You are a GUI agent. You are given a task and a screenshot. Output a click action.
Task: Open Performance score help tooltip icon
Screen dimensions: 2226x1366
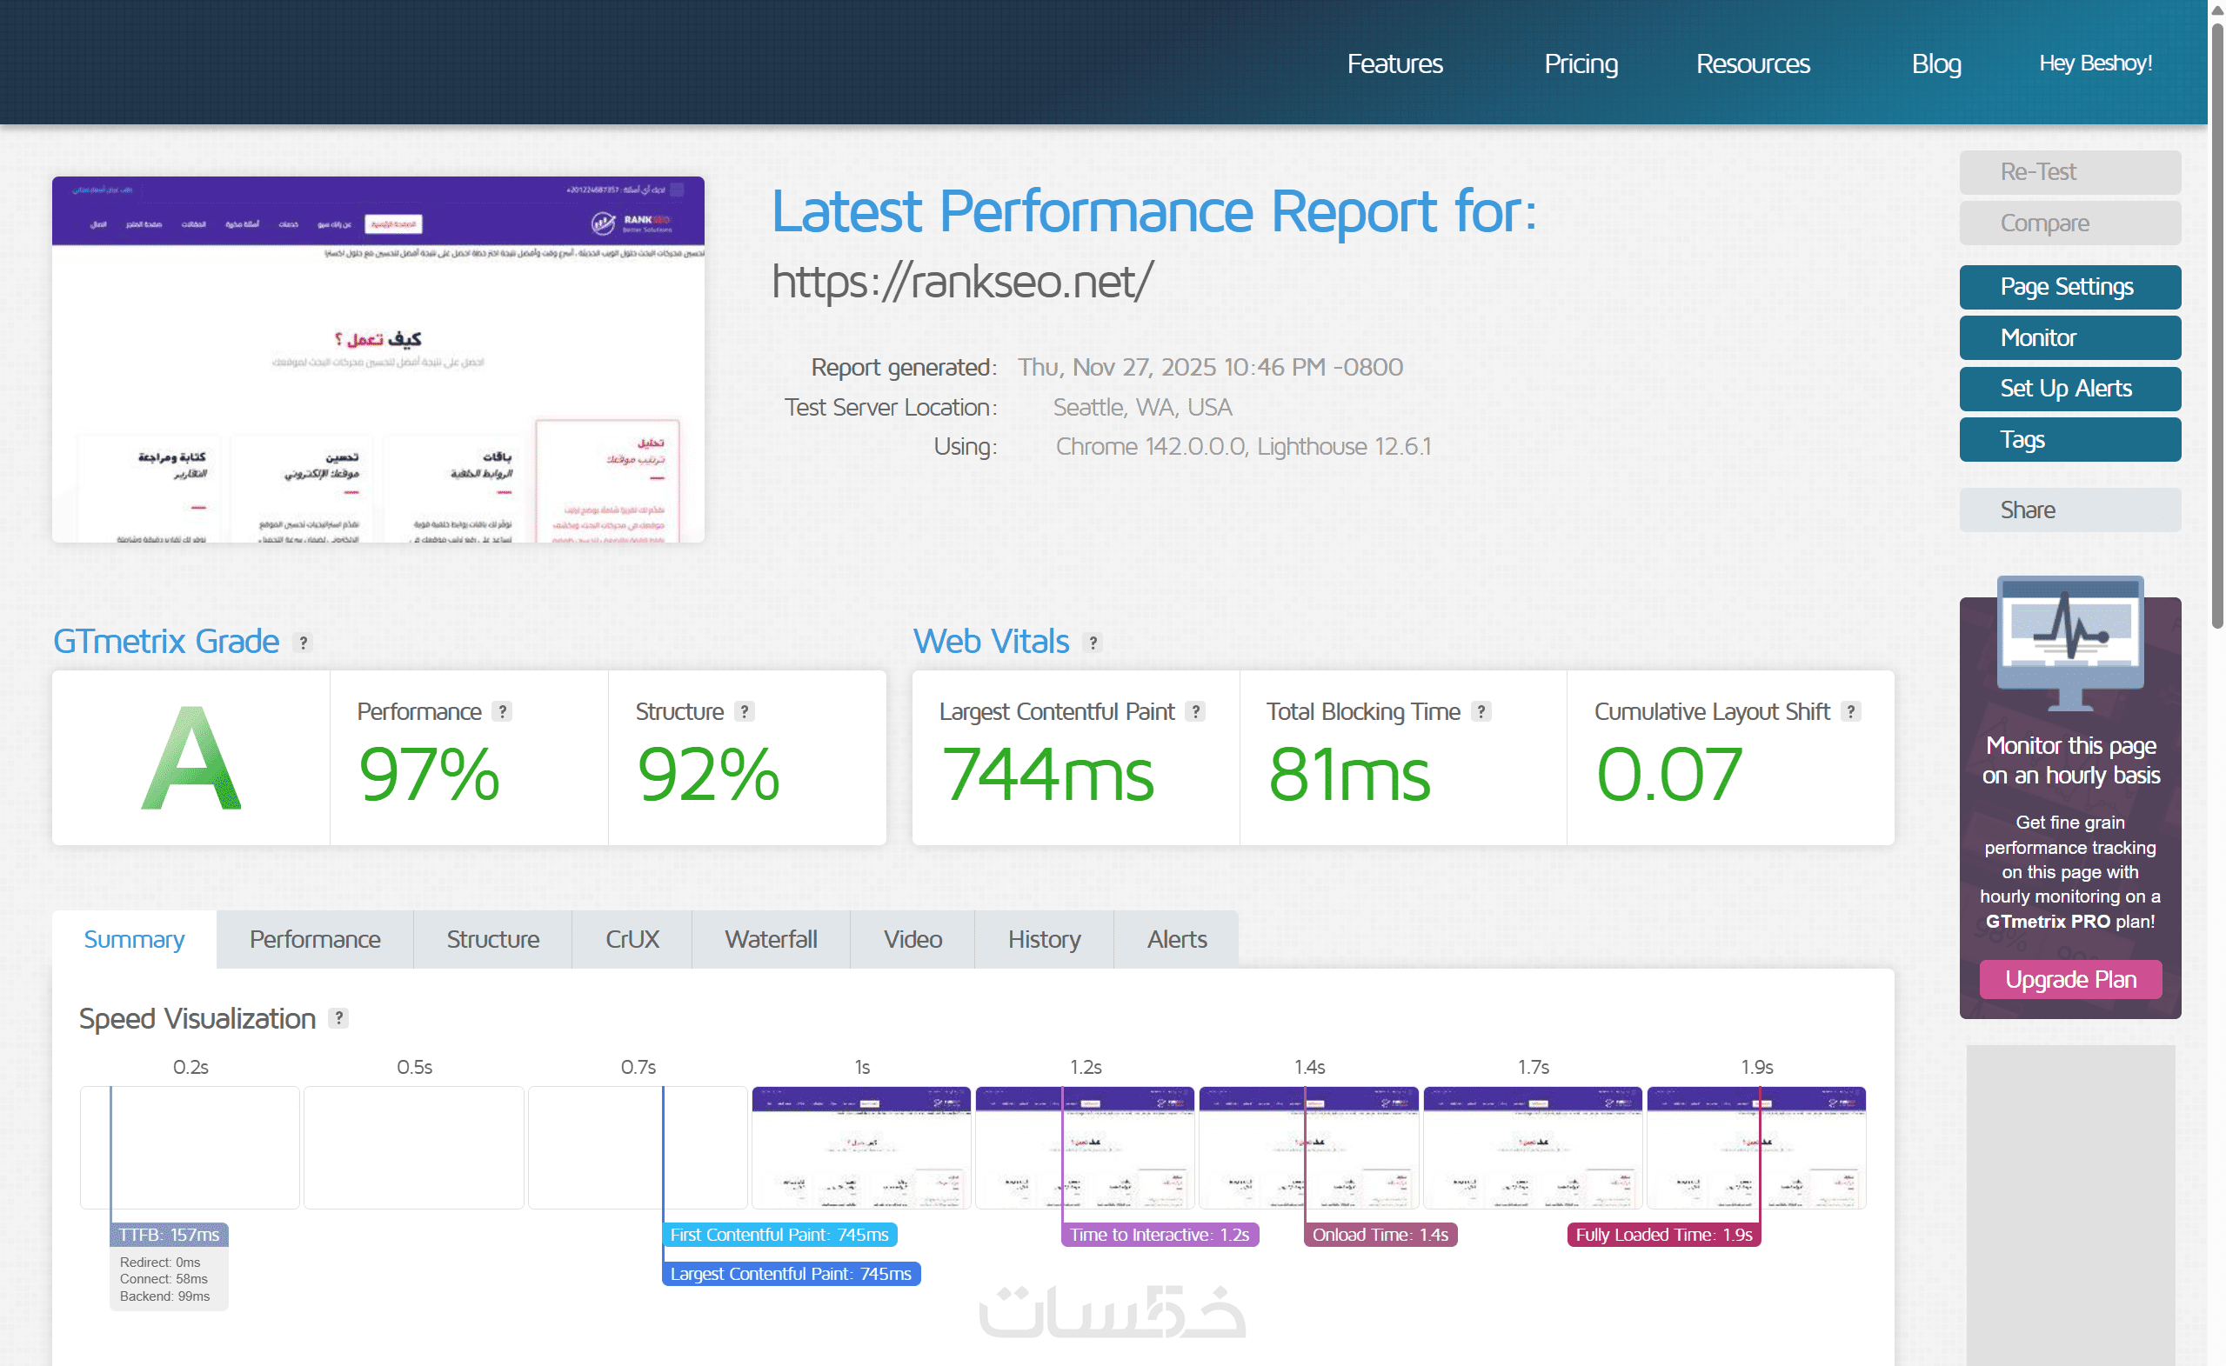click(x=502, y=712)
